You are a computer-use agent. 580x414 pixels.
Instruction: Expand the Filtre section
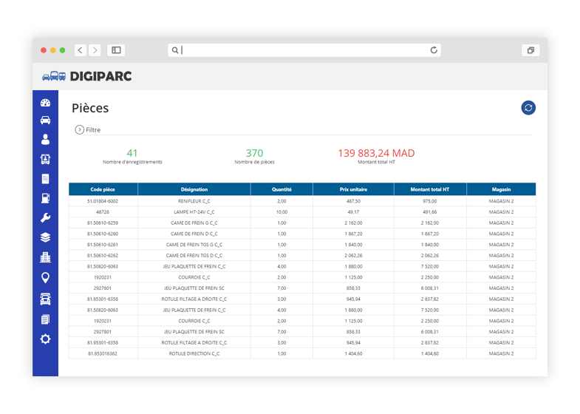click(88, 129)
